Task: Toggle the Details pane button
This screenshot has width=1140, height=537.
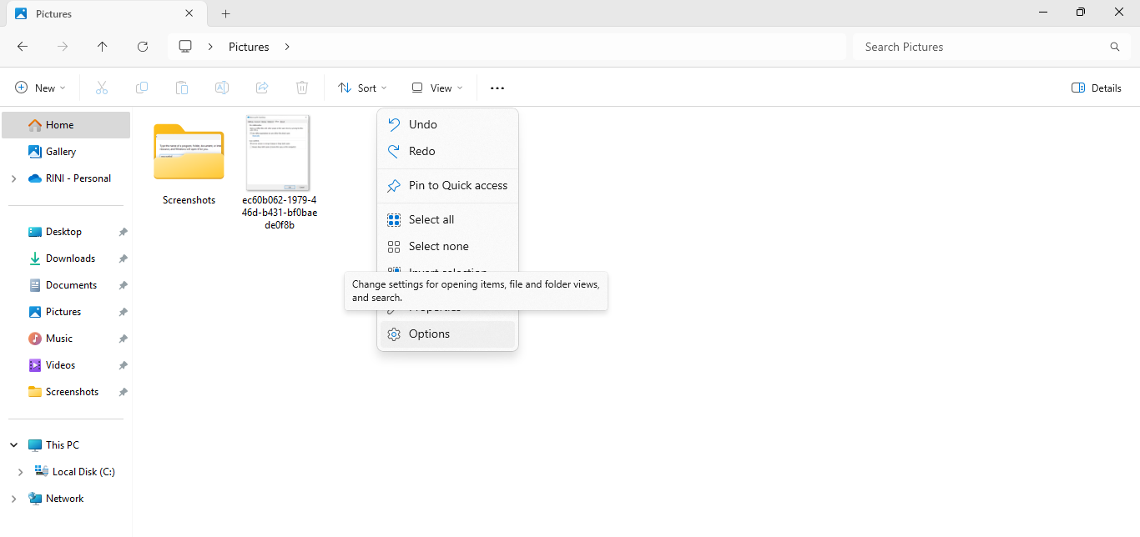Action: point(1097,88)
